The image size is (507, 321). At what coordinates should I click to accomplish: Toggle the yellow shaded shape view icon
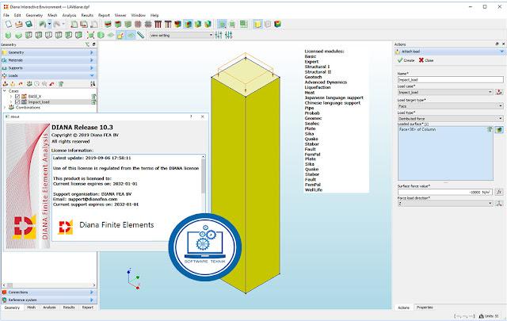coord(257,24)
